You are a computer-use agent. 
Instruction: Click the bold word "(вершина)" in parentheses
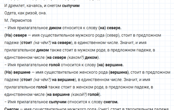pos(118,72)
